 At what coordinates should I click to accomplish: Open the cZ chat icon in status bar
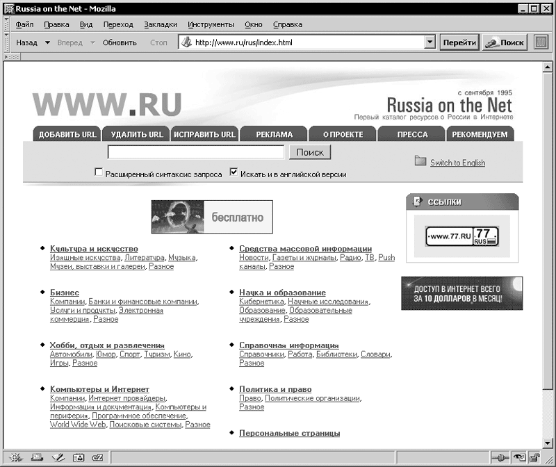tap(97, 457)
